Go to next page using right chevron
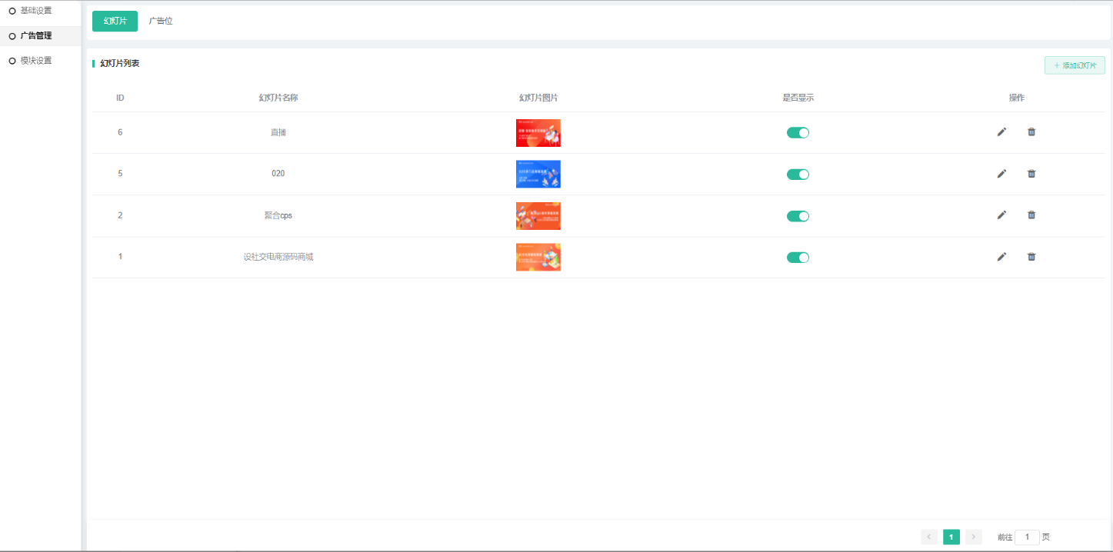The height and width of the screenshot is (552, 1113). [974, 537]
